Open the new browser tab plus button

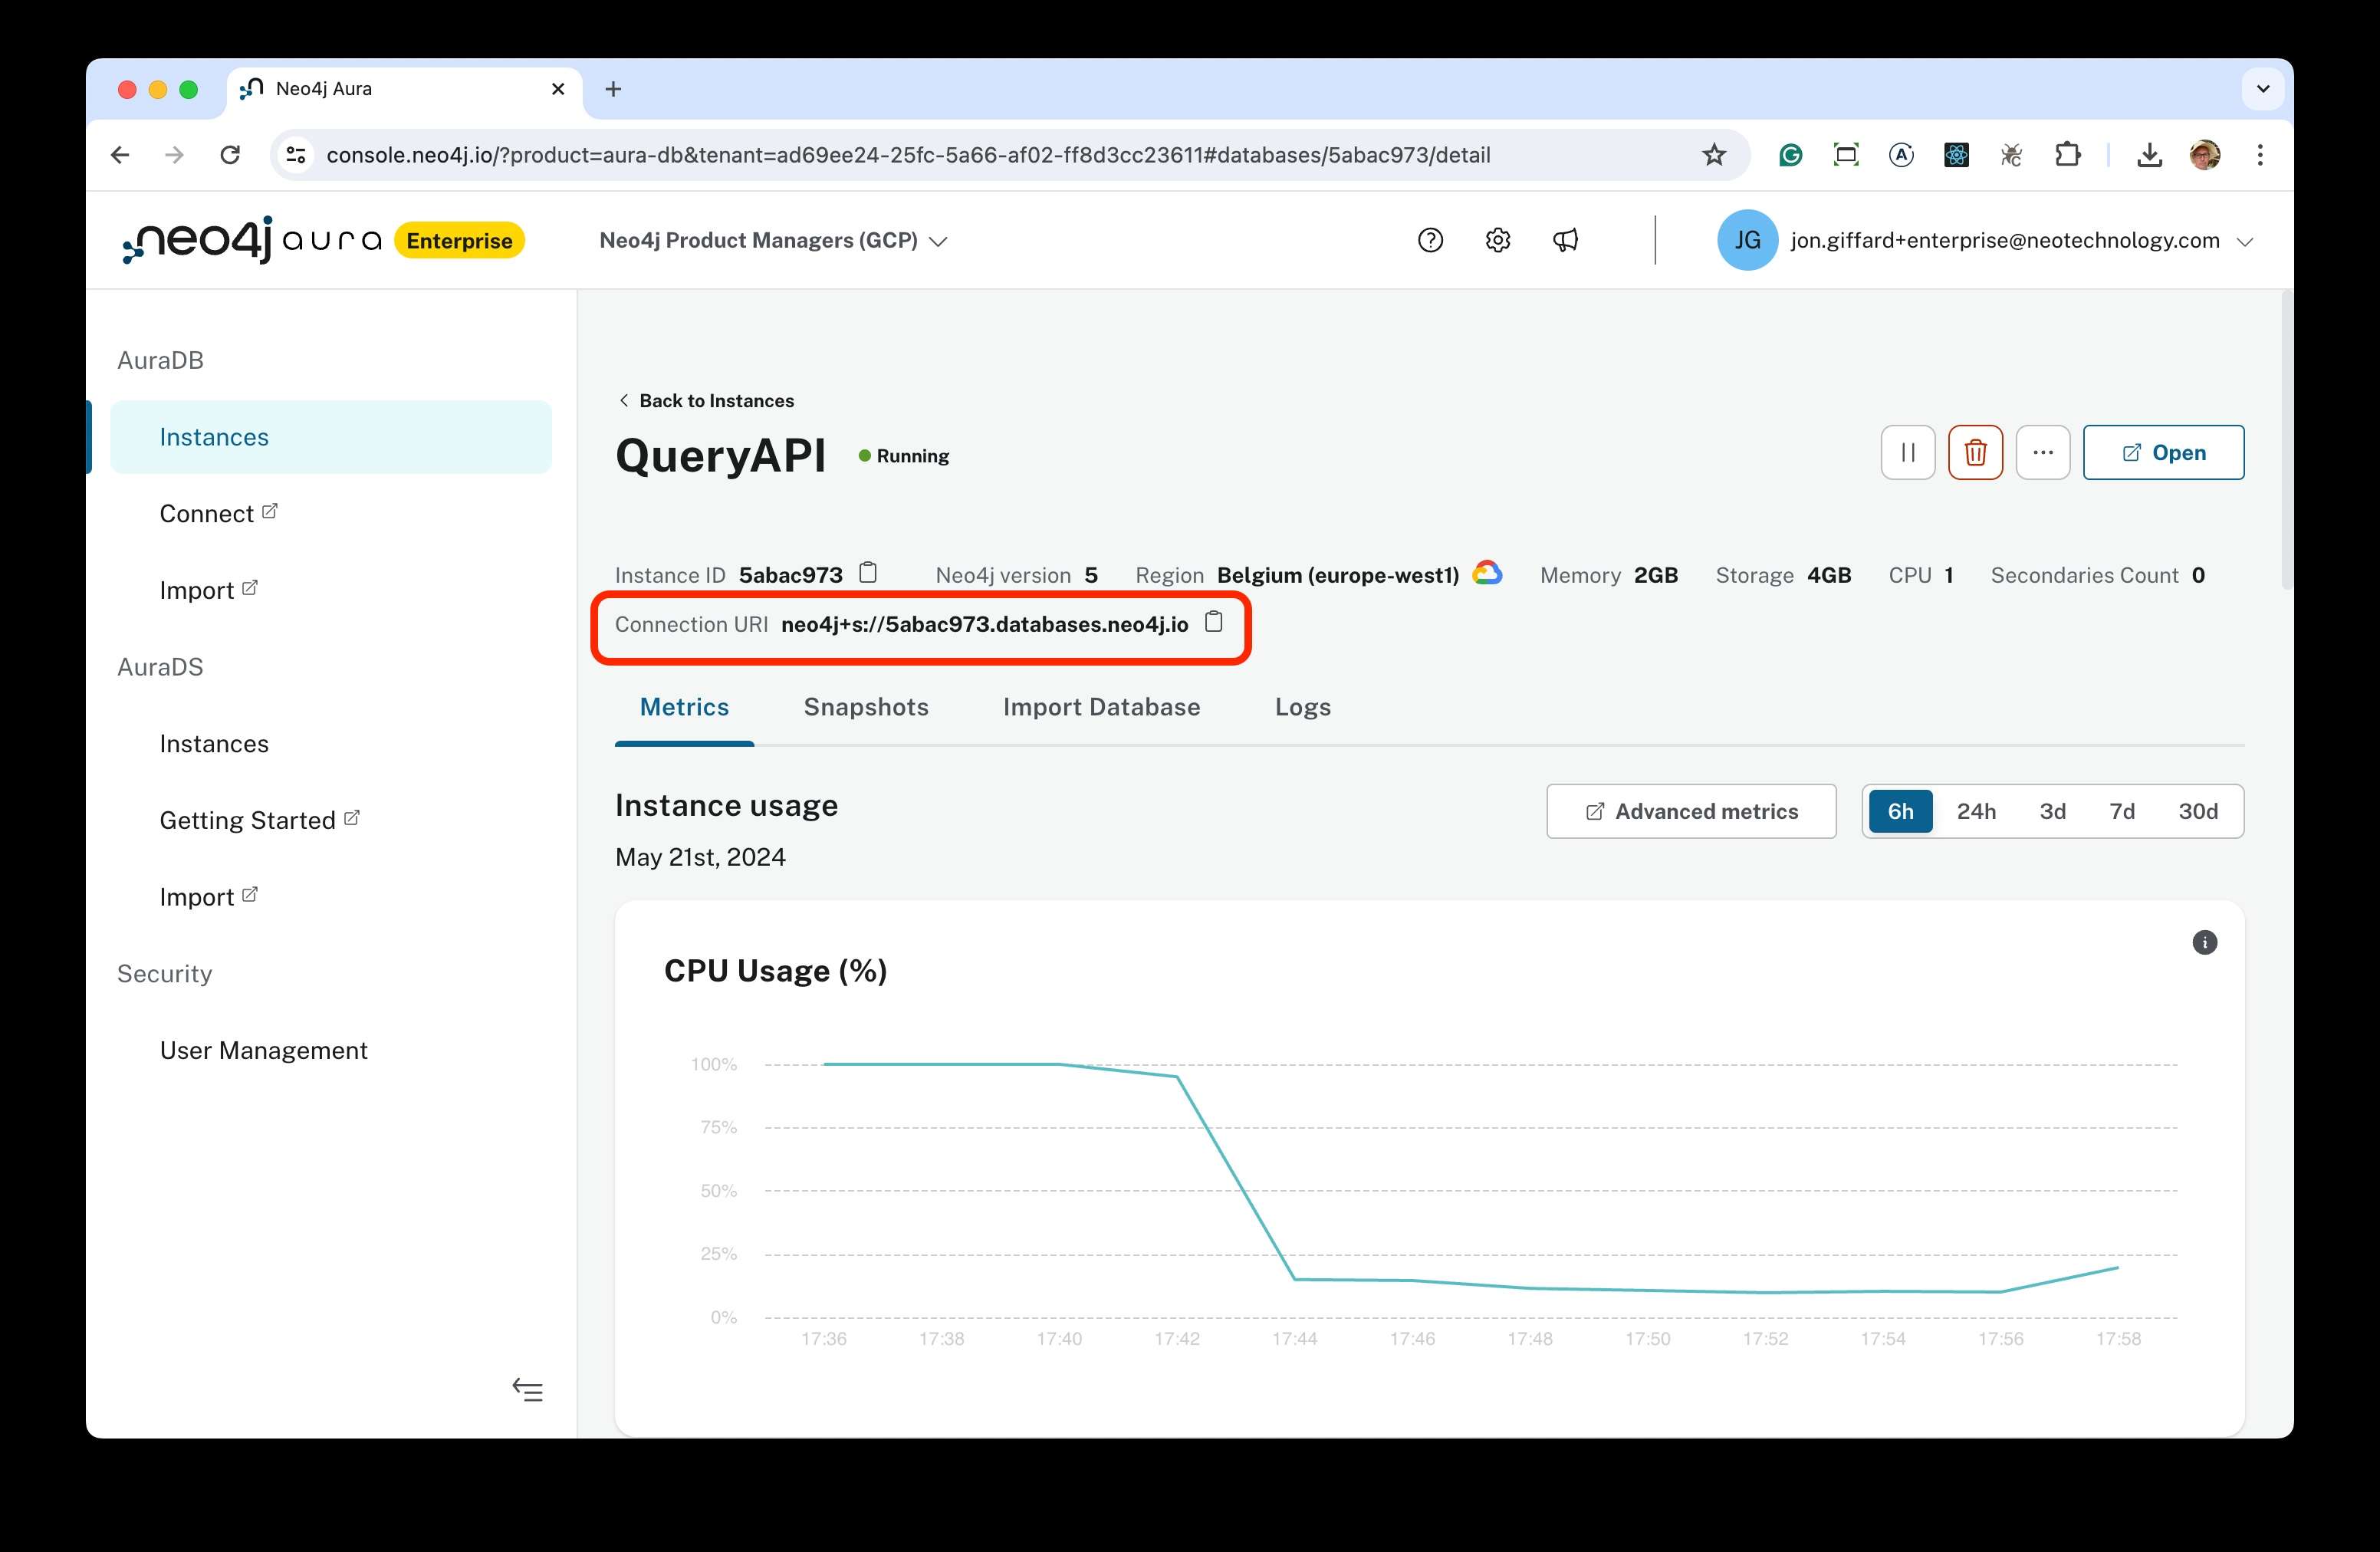613,89
